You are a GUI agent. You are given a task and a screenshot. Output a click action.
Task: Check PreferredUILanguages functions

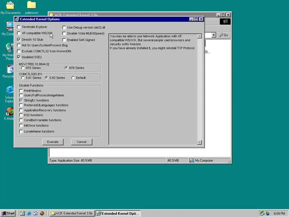pos(21,105)
